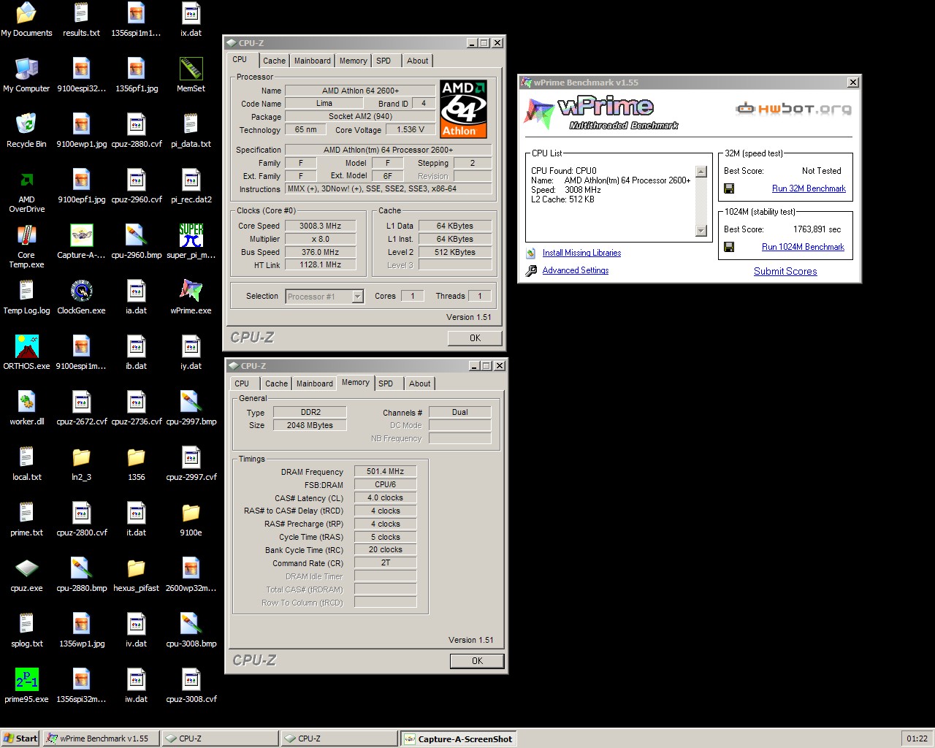
Task: Open the Install Missing Libraries link
Action: point(581,253)
